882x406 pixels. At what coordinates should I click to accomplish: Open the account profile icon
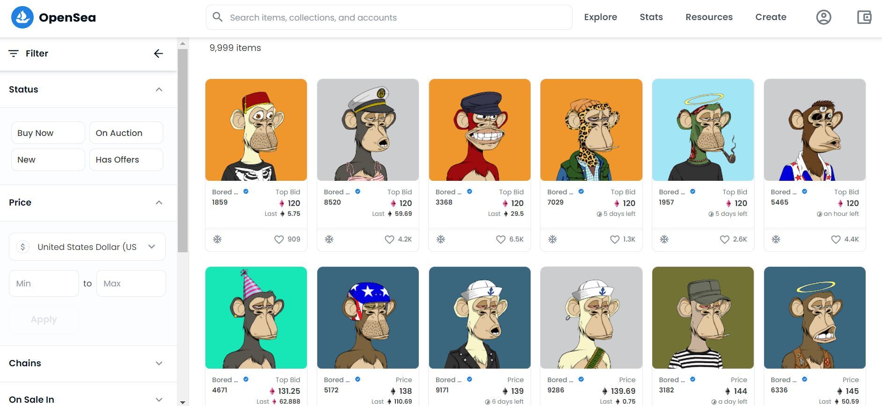pyautogui.click(x=824, y=17)
